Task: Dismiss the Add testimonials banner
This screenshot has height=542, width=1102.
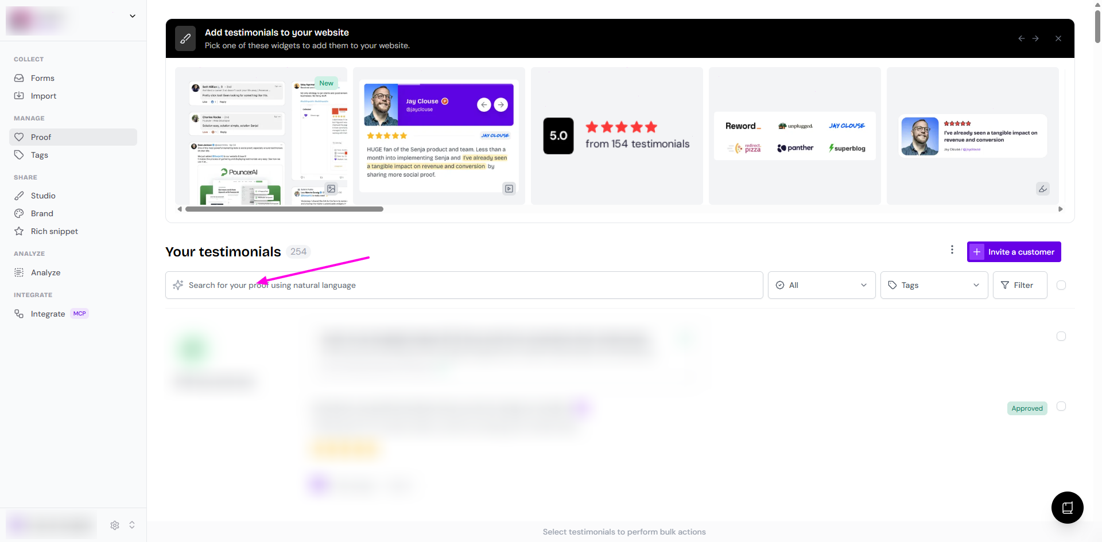Action: tap(1058, 38)
